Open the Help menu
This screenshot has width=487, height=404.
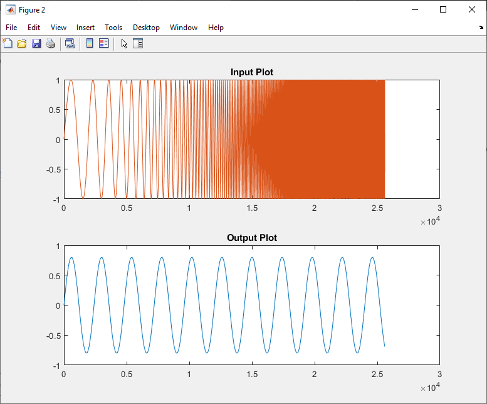point(216,28)
